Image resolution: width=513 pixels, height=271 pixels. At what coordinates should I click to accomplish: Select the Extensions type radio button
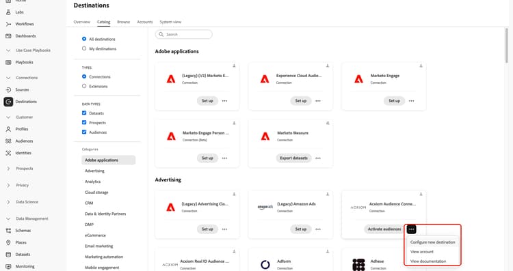(84, 86)
